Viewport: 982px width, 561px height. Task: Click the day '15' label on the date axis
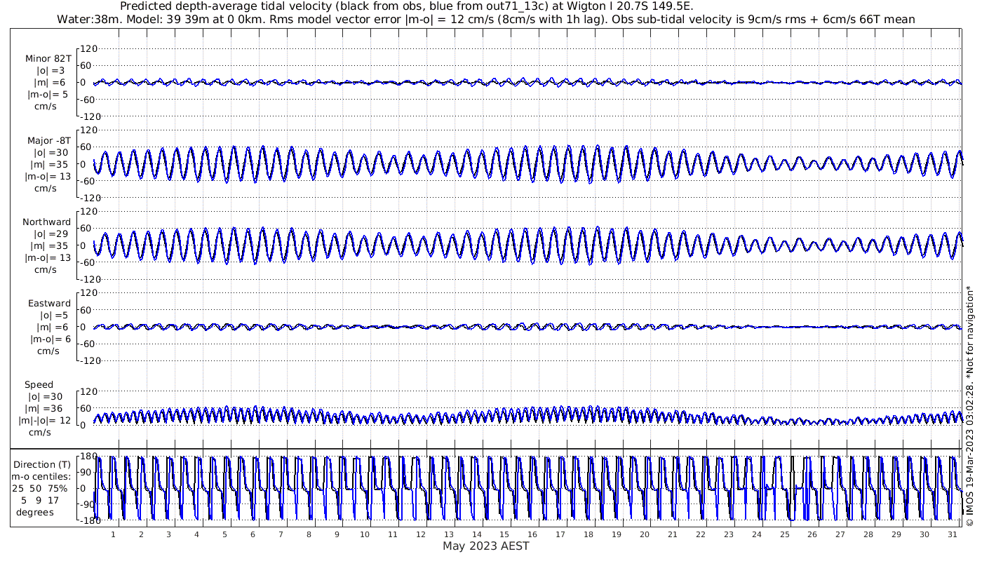click(x=504, y=534)
